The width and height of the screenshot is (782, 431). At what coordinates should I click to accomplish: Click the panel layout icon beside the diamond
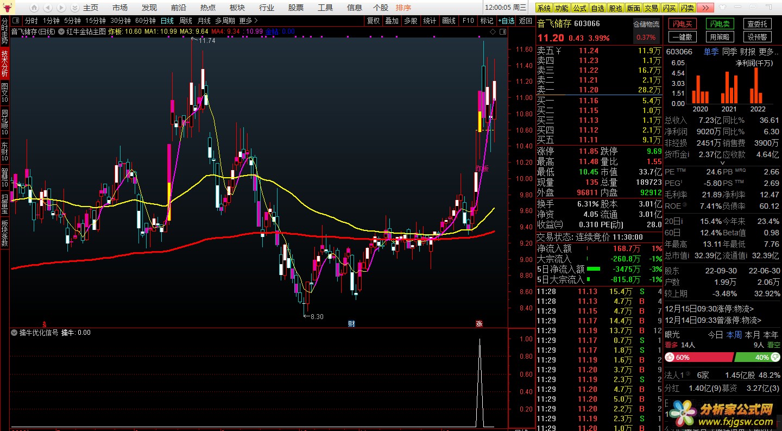(x=503, y=32)
